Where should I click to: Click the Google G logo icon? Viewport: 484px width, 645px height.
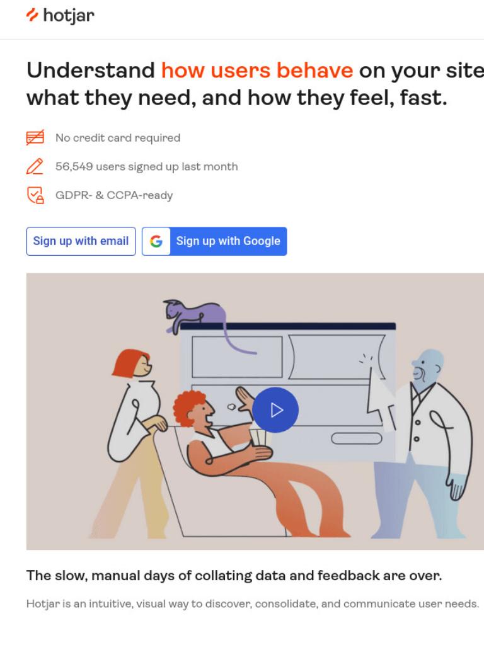pos(156,241)
